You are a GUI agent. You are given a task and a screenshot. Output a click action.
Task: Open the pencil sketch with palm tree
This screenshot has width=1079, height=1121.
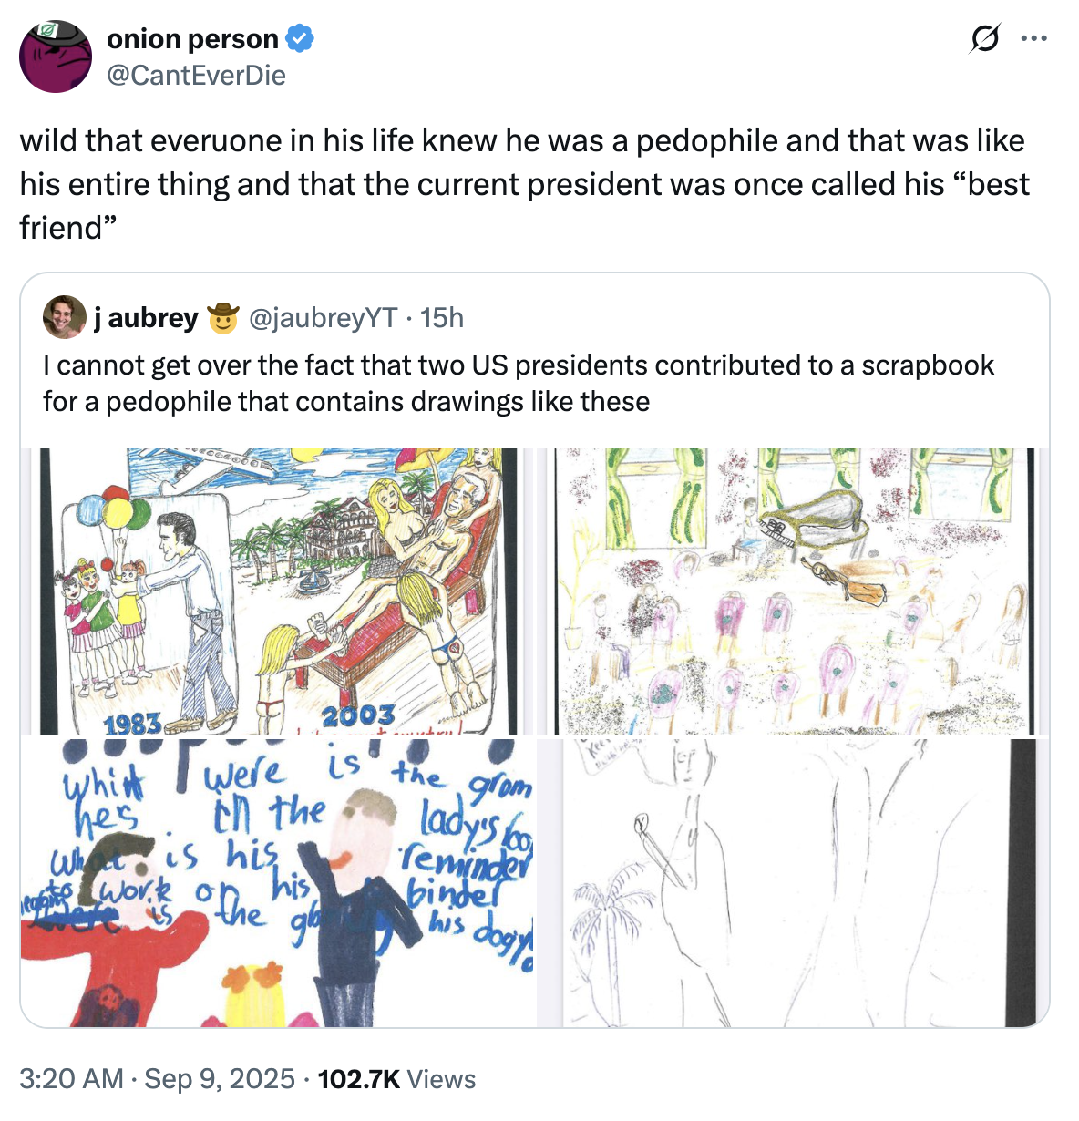point(793,882)
